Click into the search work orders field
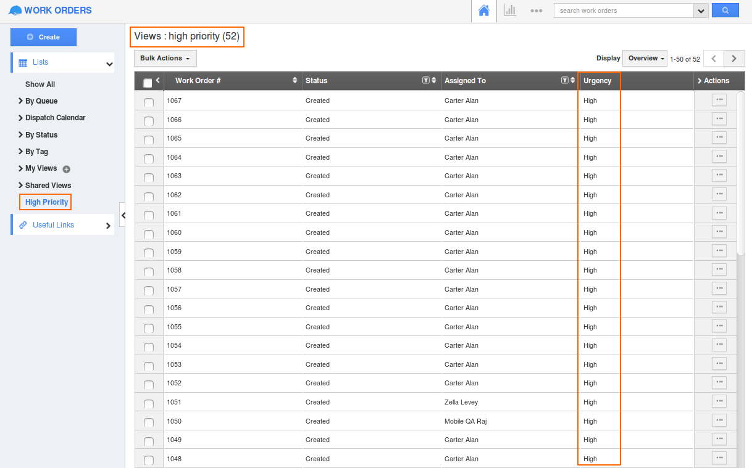752x468 pixels. [x=624, y=10]
